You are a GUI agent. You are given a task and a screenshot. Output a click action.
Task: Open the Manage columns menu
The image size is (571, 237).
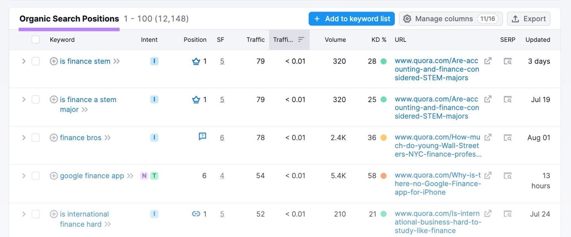[451, 19]
